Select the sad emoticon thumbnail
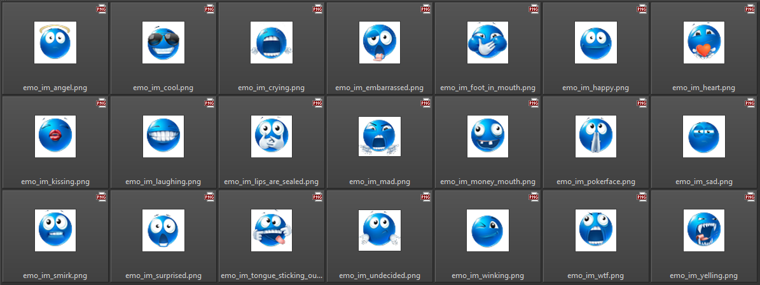 coord(704,136)
